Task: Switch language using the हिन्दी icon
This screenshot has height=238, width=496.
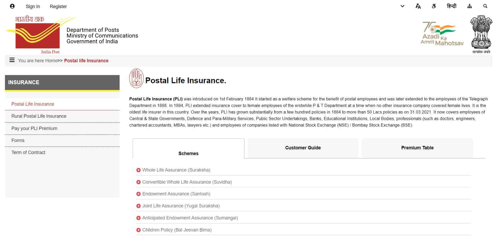Action: point(452,6)
